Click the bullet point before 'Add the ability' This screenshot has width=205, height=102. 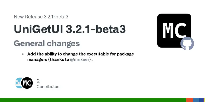(x=23, y=54)
